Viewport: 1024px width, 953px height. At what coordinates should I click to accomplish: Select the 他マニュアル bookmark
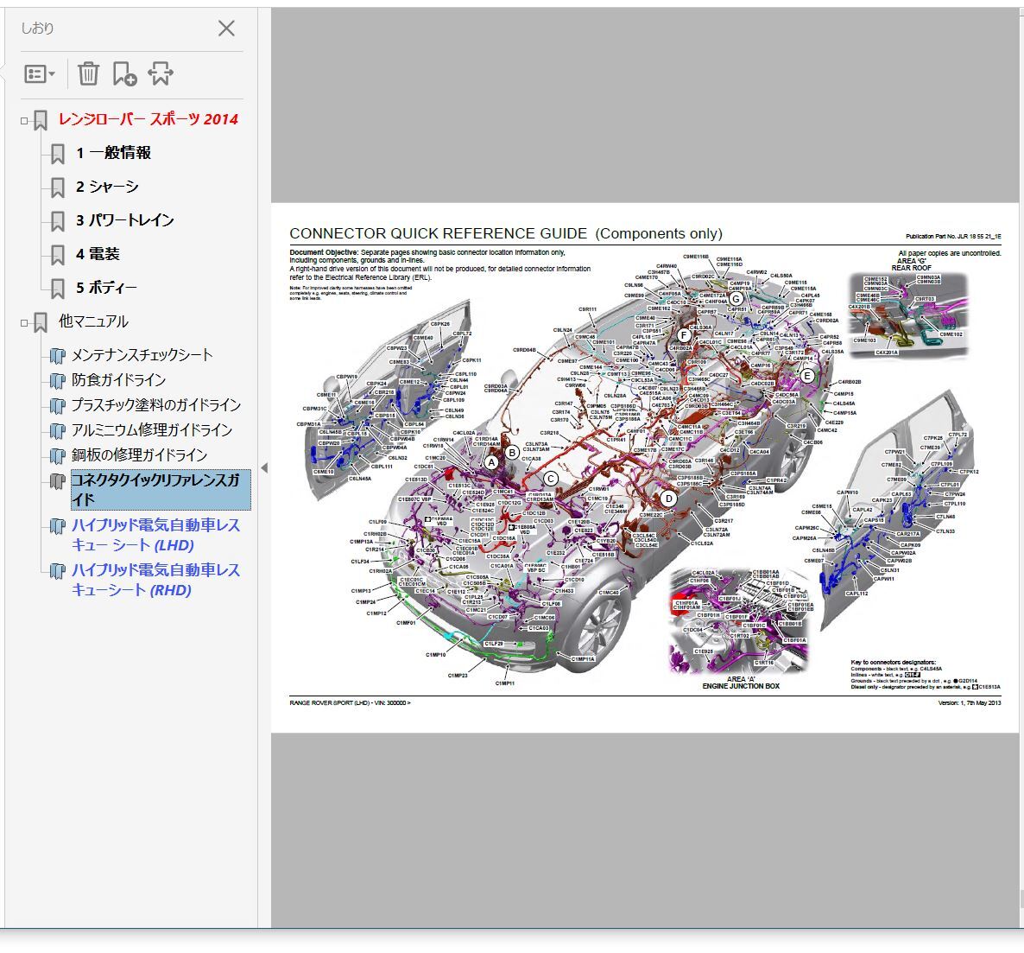click(93, 321)
